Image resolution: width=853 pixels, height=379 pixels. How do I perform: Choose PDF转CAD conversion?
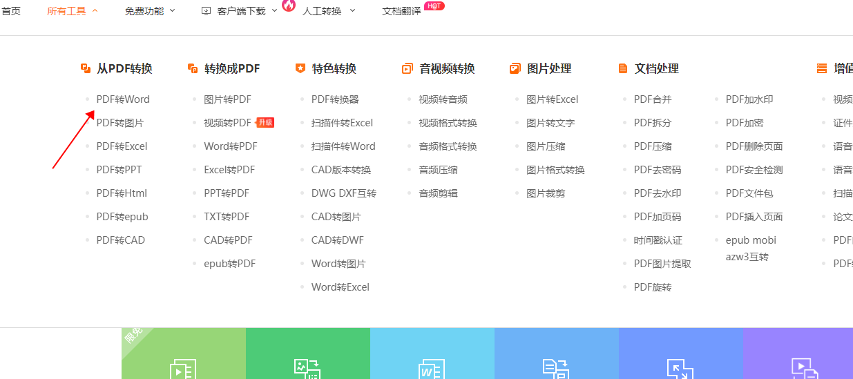(x=121, y=240)
